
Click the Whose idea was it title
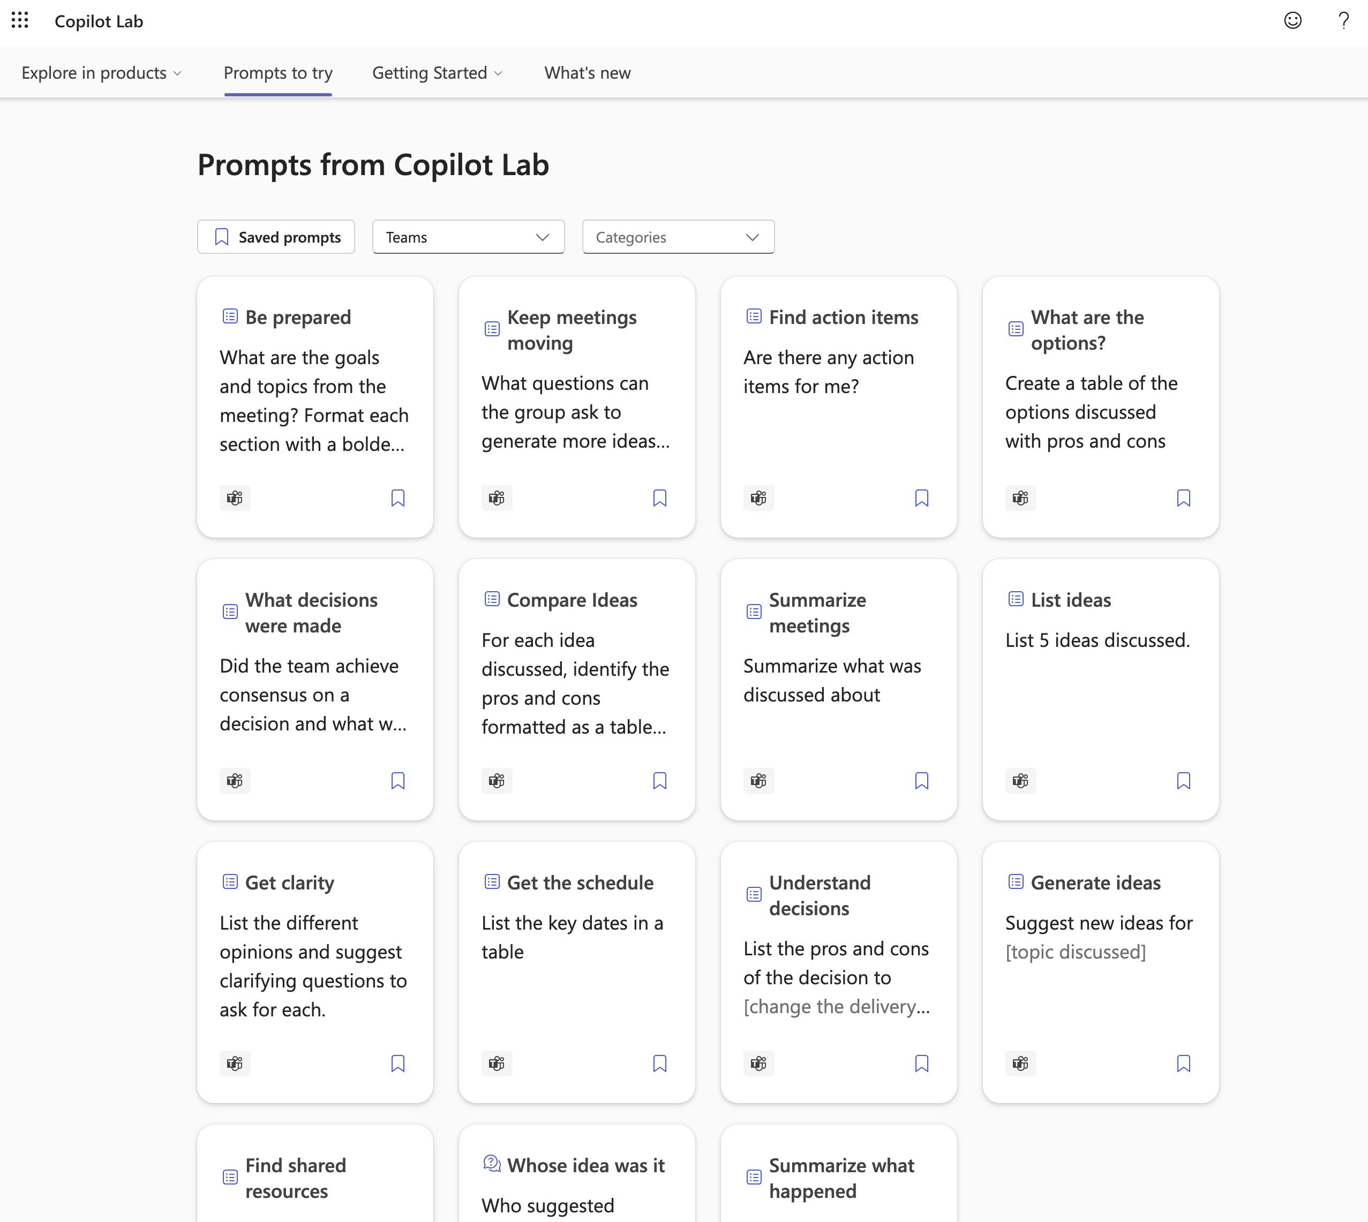585,1165
